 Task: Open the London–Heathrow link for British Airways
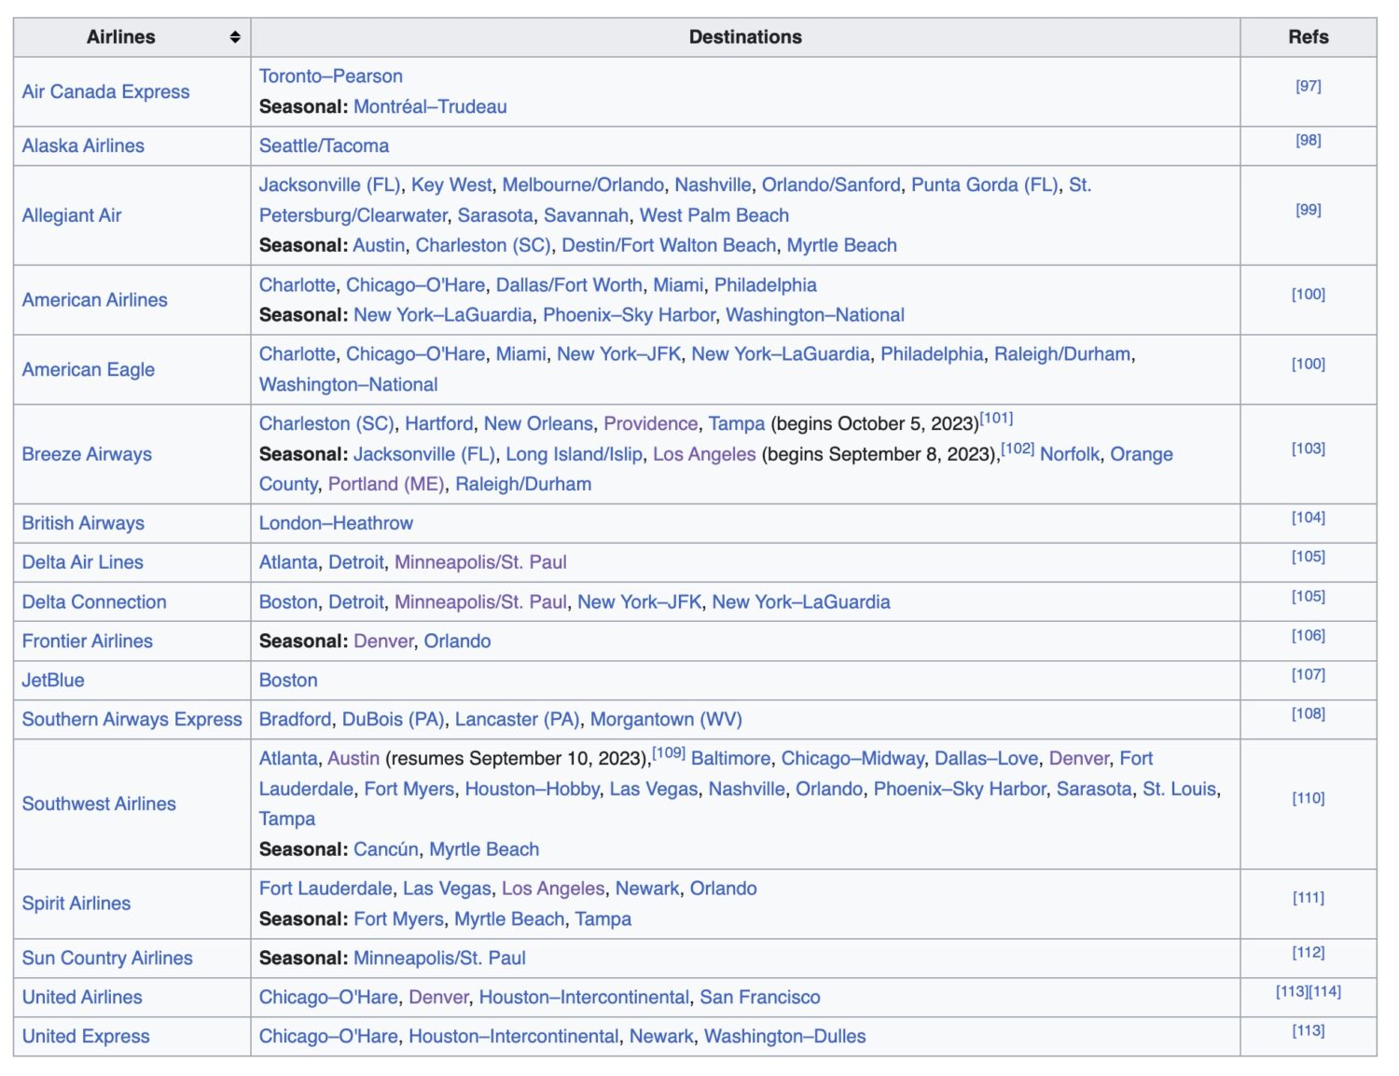(x=336, y=523)
